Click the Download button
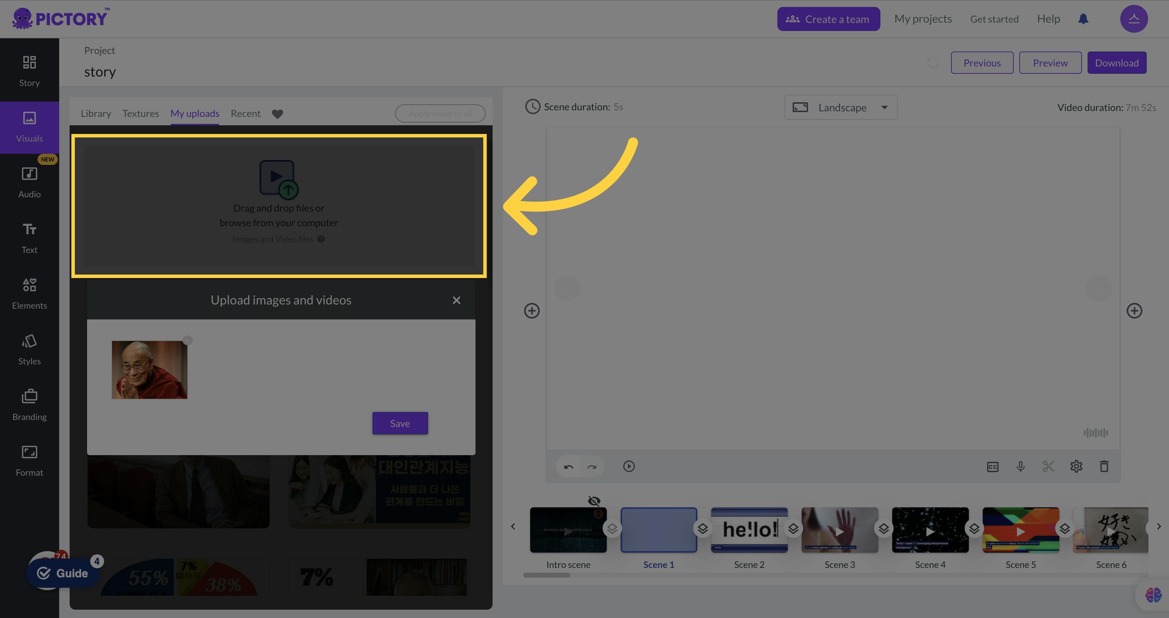Screen dimensions: 1169x618 [1117, 63]
